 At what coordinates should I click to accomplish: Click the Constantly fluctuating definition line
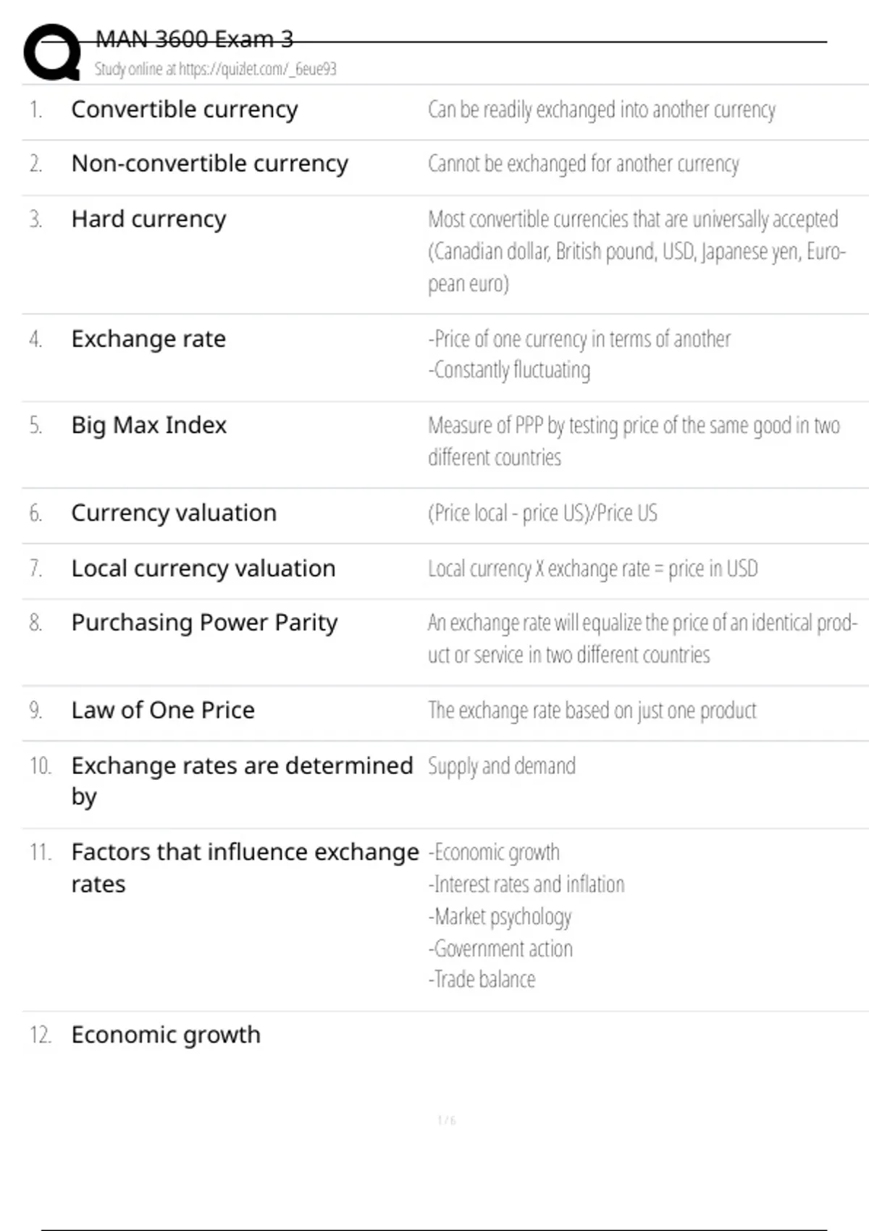coord(509,370)
